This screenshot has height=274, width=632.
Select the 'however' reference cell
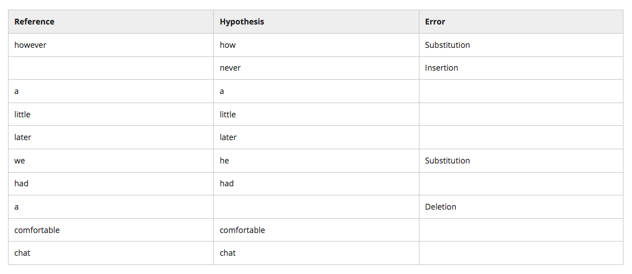[111, 45]
